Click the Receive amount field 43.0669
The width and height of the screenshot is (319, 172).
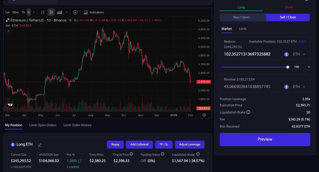click(x=247, y=87)
